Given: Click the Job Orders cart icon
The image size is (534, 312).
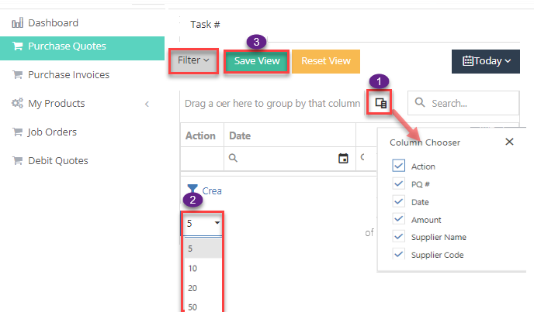Looking at the screenshot, I should [17, 132].
